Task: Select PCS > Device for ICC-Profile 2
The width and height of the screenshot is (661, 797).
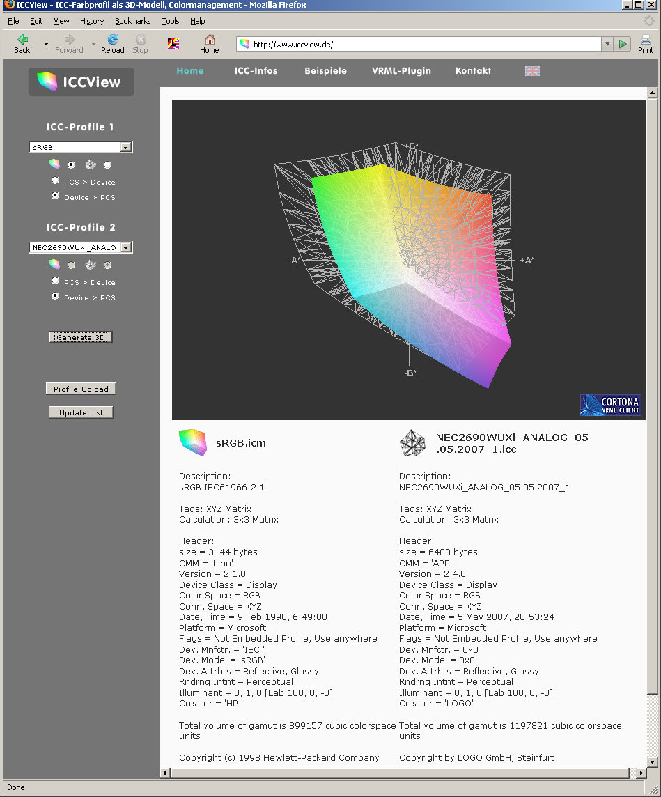Action: [x=56, y=281]
